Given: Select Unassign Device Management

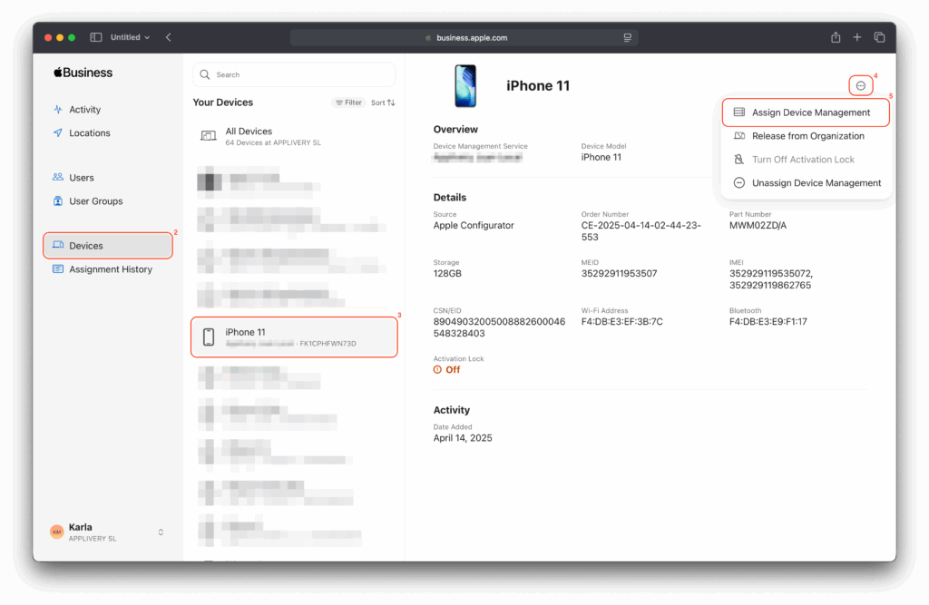Looking at the screenshot, I should click(816, 183).
